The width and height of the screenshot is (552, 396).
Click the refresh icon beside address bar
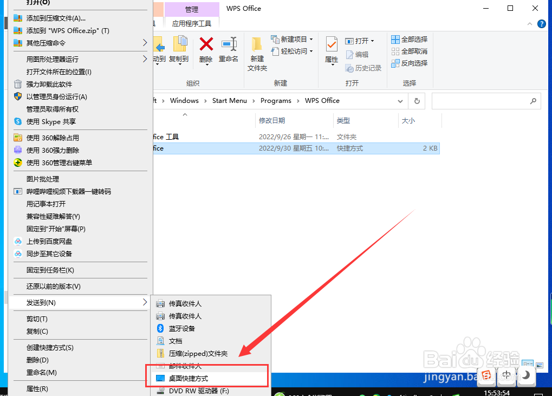tap(417, 101)
